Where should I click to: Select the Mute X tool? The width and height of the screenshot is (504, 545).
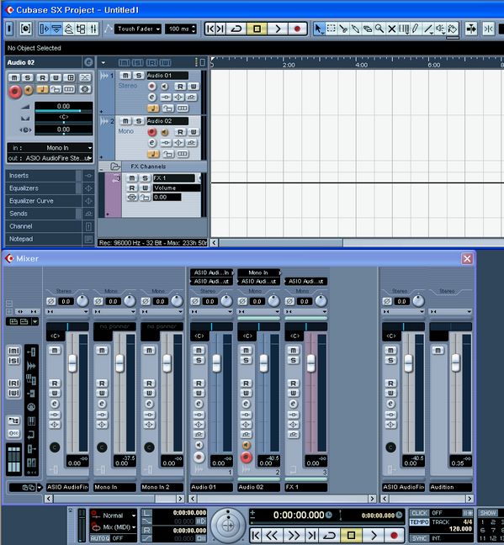(x=391, y=29)
